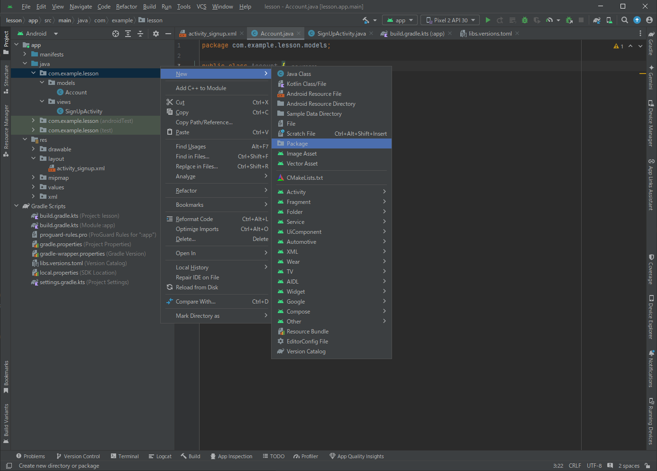The image size is (657, 471).
Task: Click the warning indicator in editor
Action: pos(619,46)
